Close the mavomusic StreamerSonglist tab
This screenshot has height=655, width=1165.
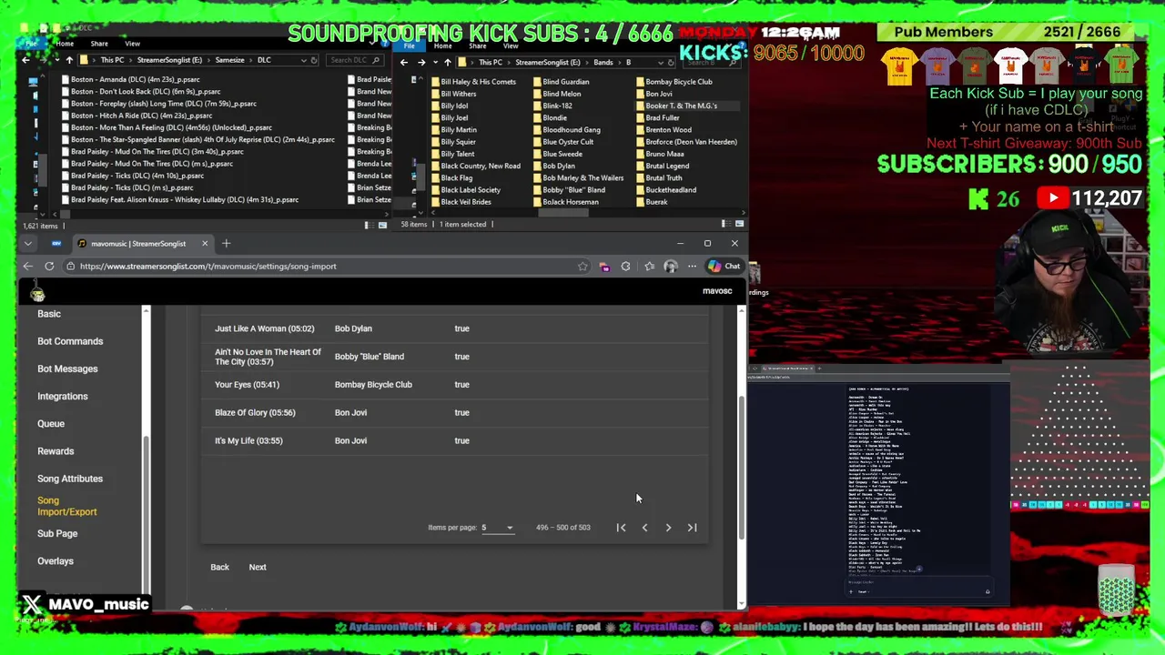205,243
